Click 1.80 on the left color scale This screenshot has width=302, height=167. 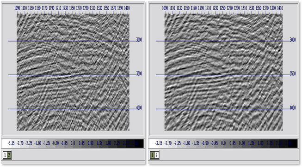point(108,143)
